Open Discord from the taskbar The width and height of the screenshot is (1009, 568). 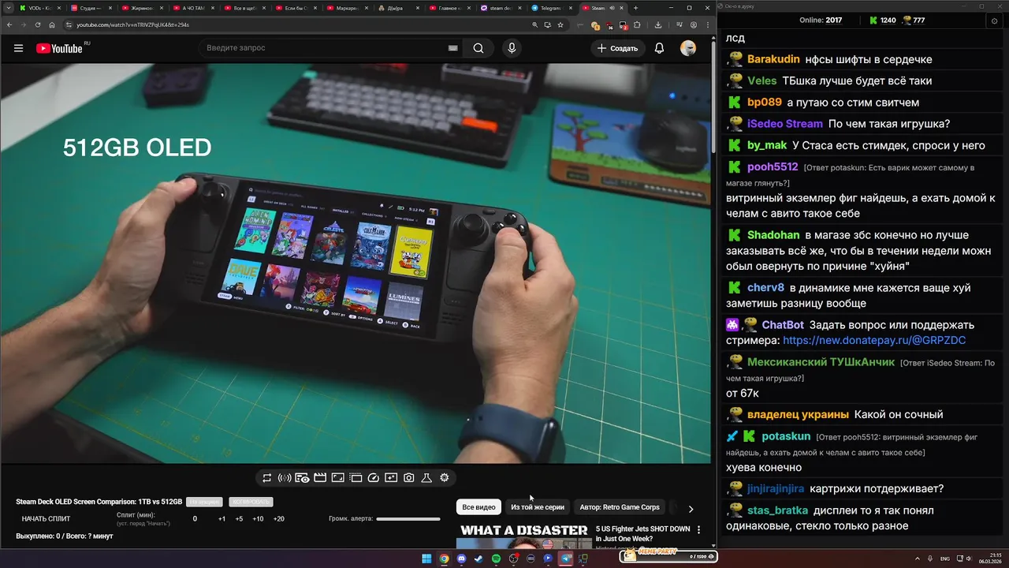coord(461,559)
